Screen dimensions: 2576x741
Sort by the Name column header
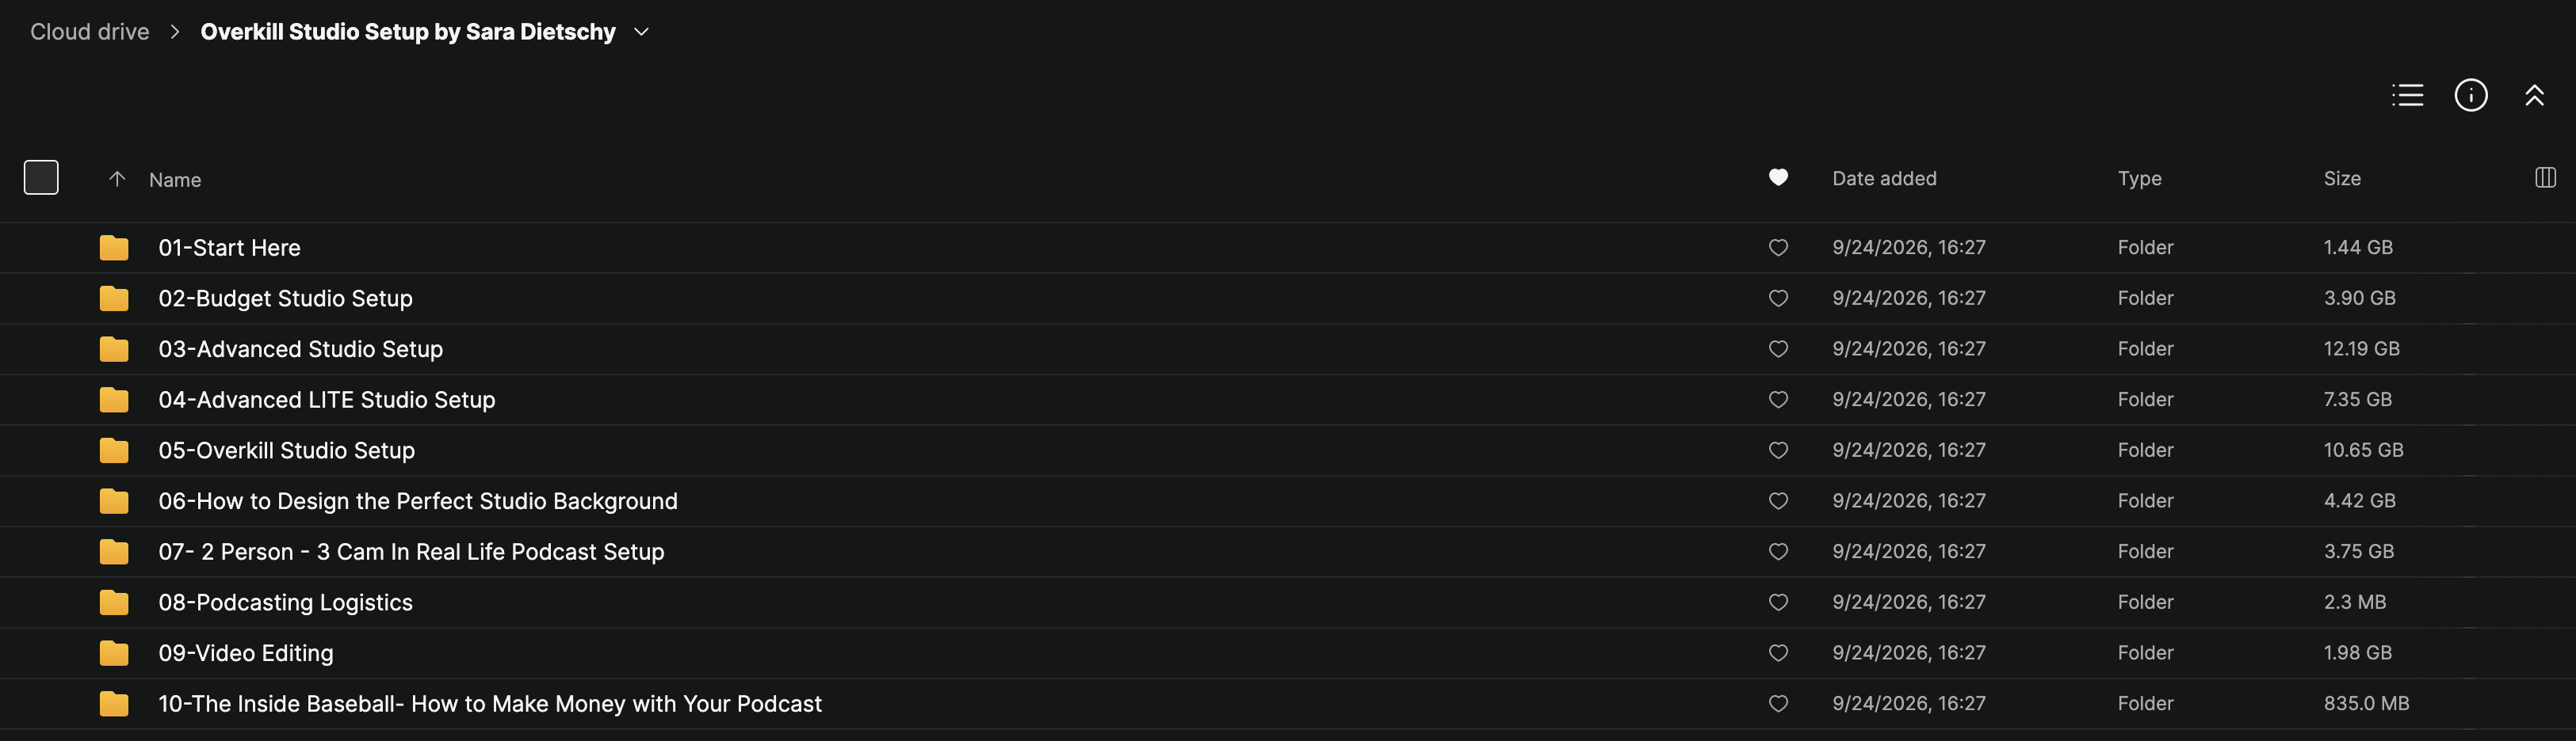coord(175,180)
